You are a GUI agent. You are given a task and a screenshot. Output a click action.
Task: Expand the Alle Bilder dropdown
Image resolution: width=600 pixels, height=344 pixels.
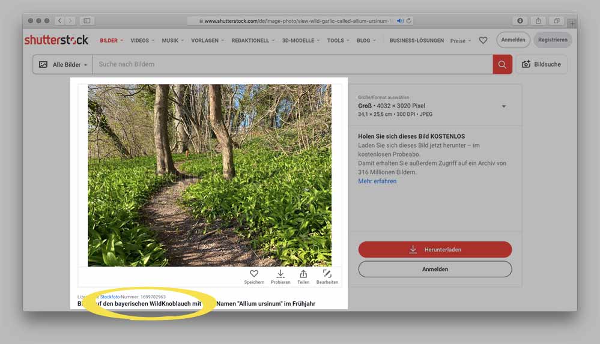63,64
